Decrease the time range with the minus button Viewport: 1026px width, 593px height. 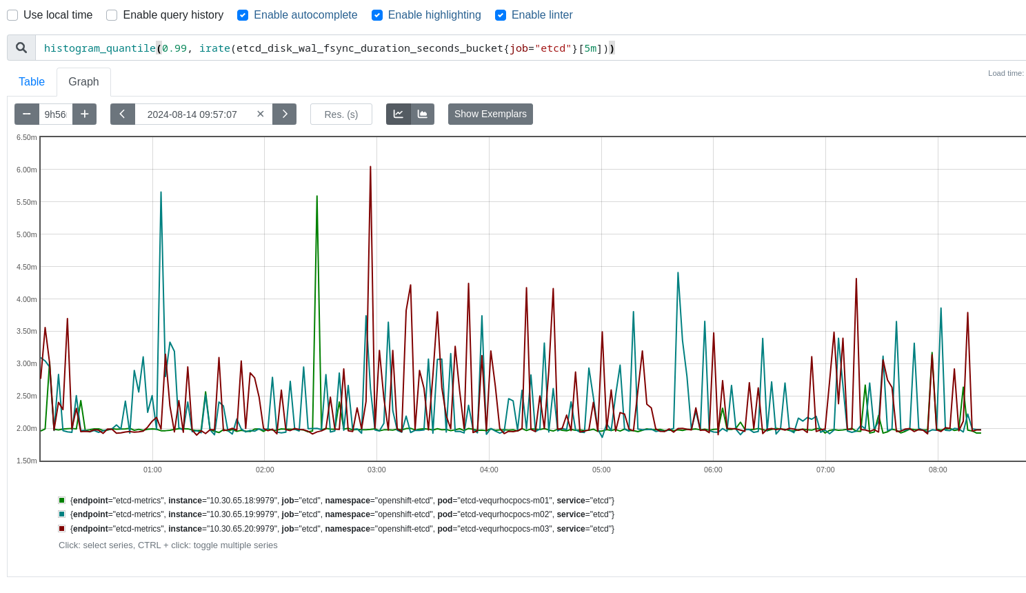(27, 114)
